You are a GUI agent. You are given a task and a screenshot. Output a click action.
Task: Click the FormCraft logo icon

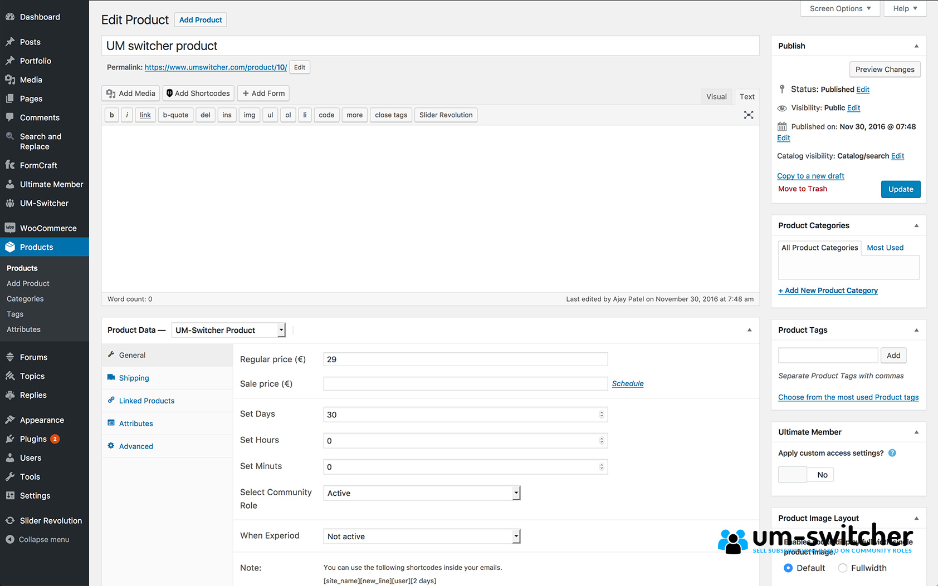pos(10,165)
